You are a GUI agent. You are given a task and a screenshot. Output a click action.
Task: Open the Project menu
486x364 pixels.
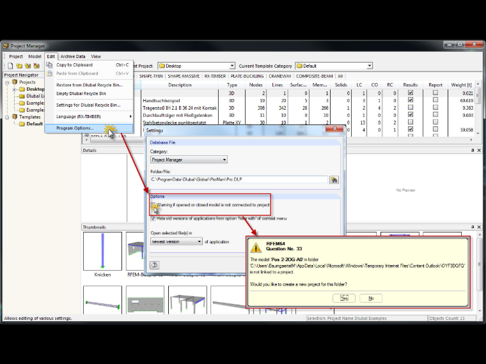[16, 56]
